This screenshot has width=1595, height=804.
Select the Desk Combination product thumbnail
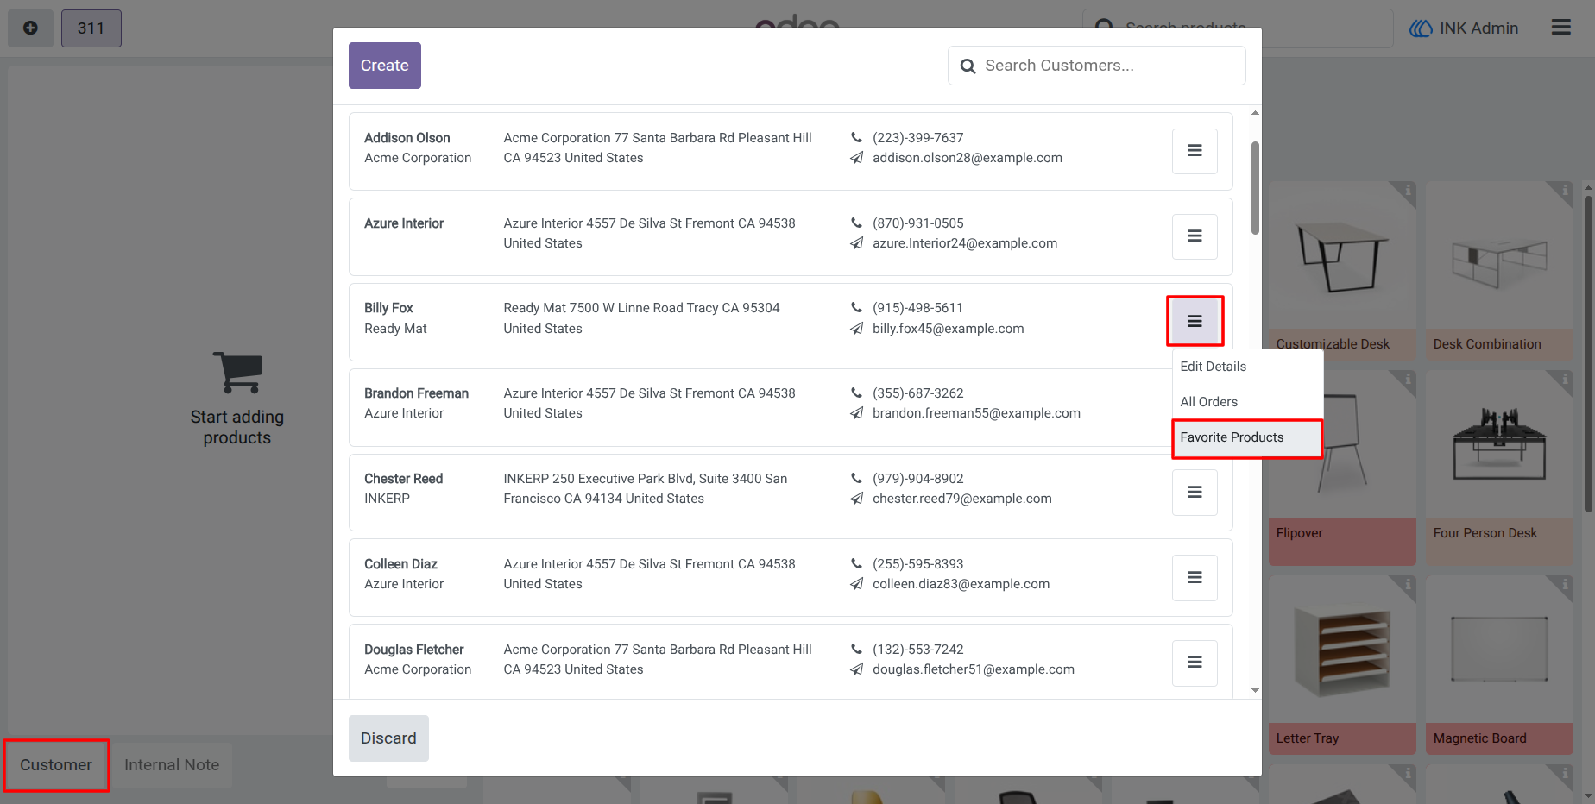pyautogui.click(x=1499, y=254)
